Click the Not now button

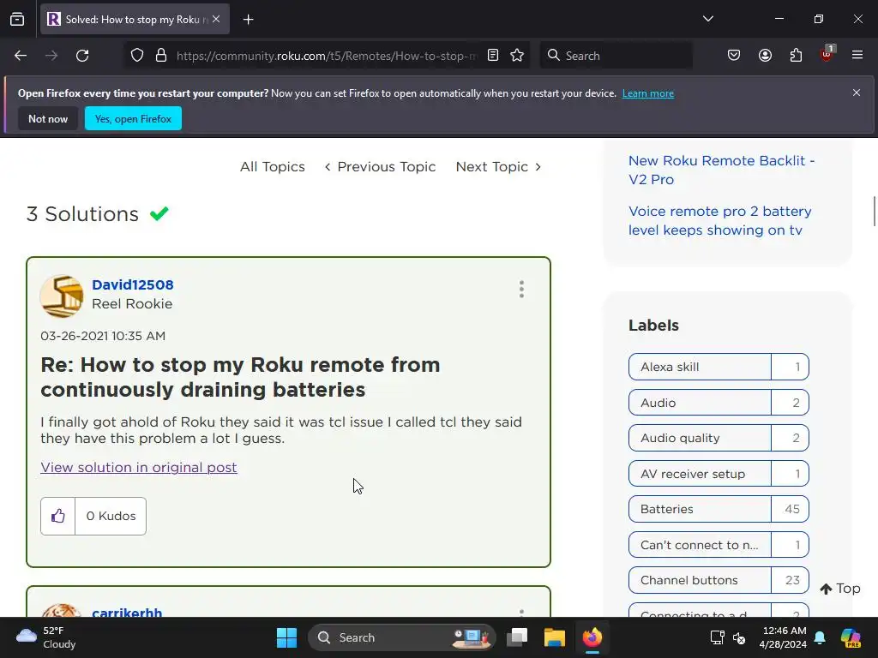pos(48,118)
